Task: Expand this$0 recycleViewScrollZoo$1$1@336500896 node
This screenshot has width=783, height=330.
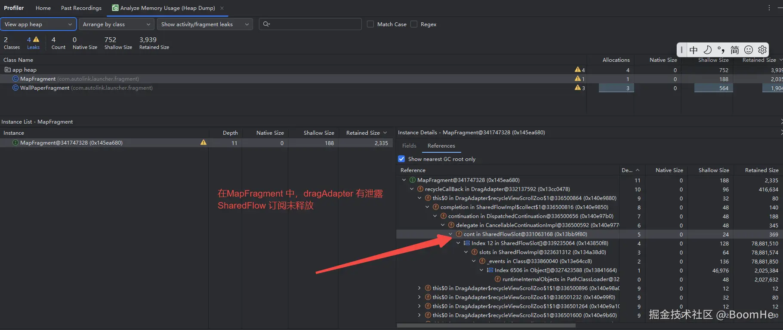Action: 419,288
